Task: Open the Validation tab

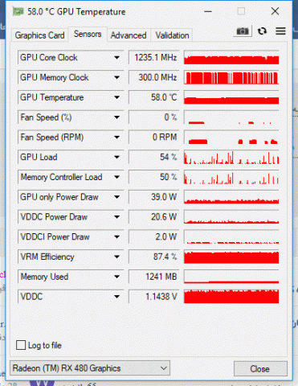Action: point(172,35)
